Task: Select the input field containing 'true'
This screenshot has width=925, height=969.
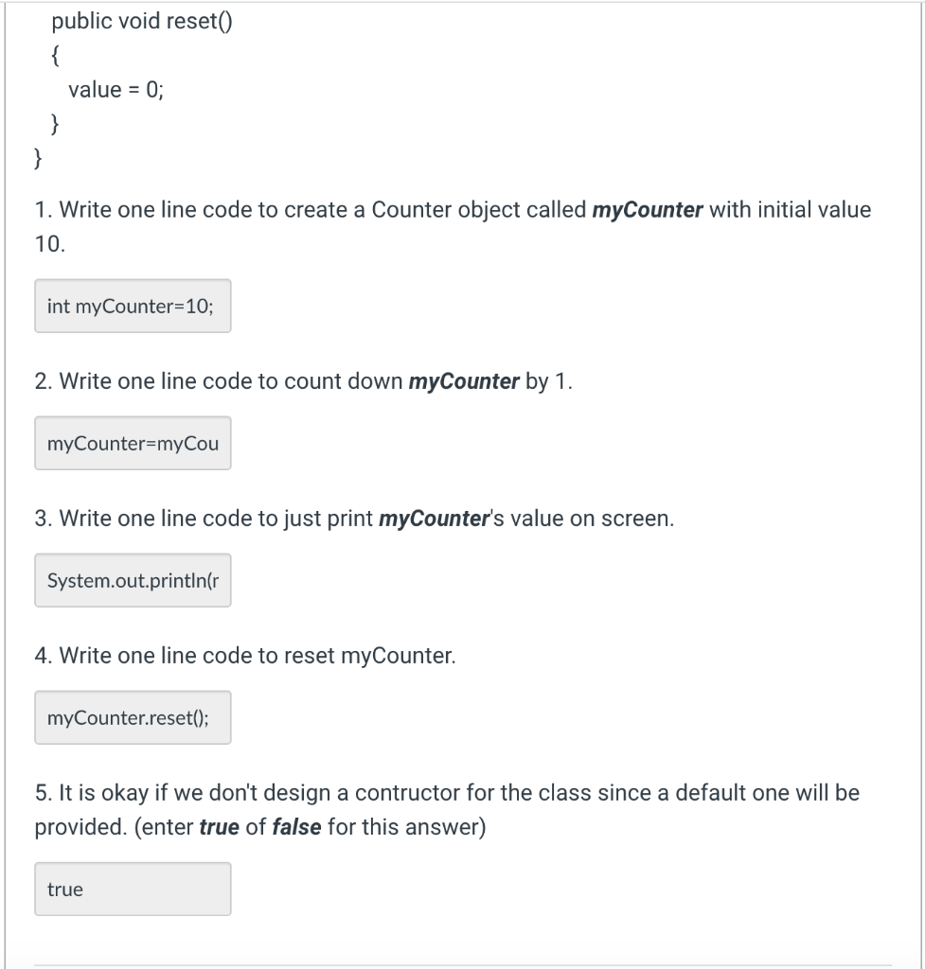Action: click(133, 888)
